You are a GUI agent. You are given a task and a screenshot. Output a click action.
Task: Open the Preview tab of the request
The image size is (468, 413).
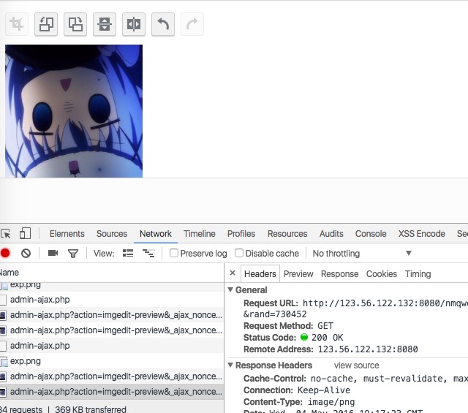pos(298,274)
